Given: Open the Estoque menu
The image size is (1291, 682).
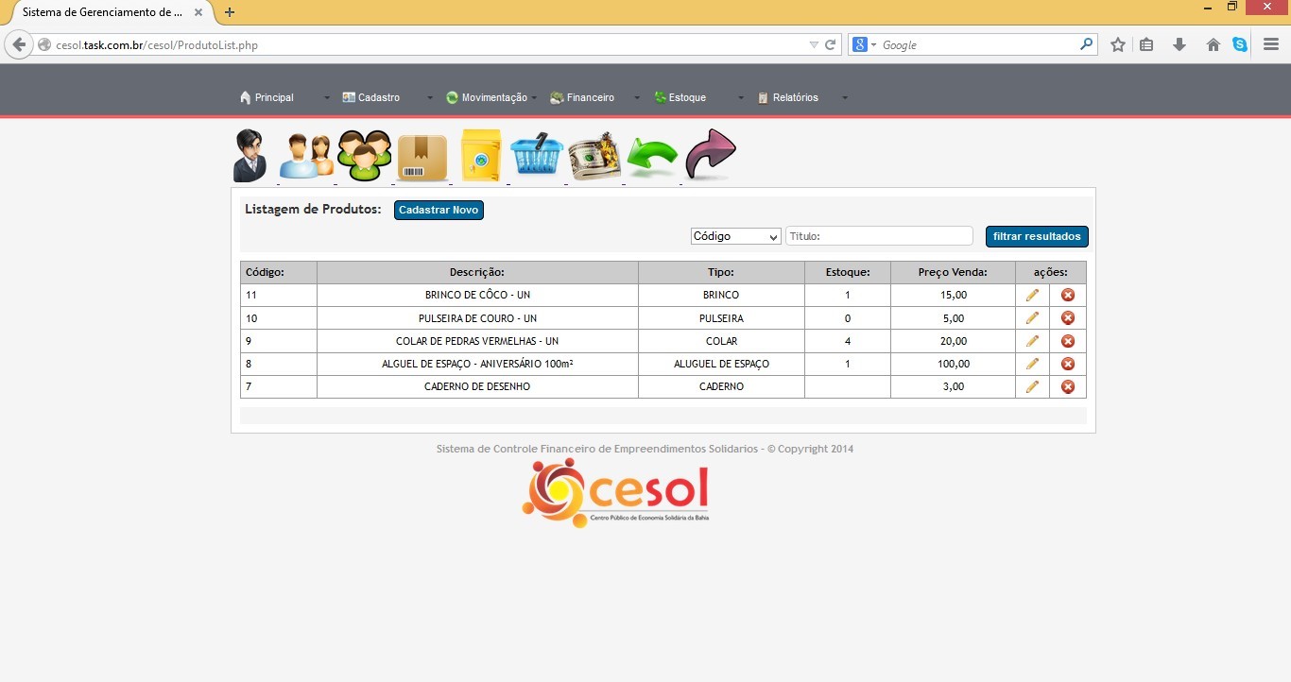Looking at the screenshot, I should click(x=687, y=97).
